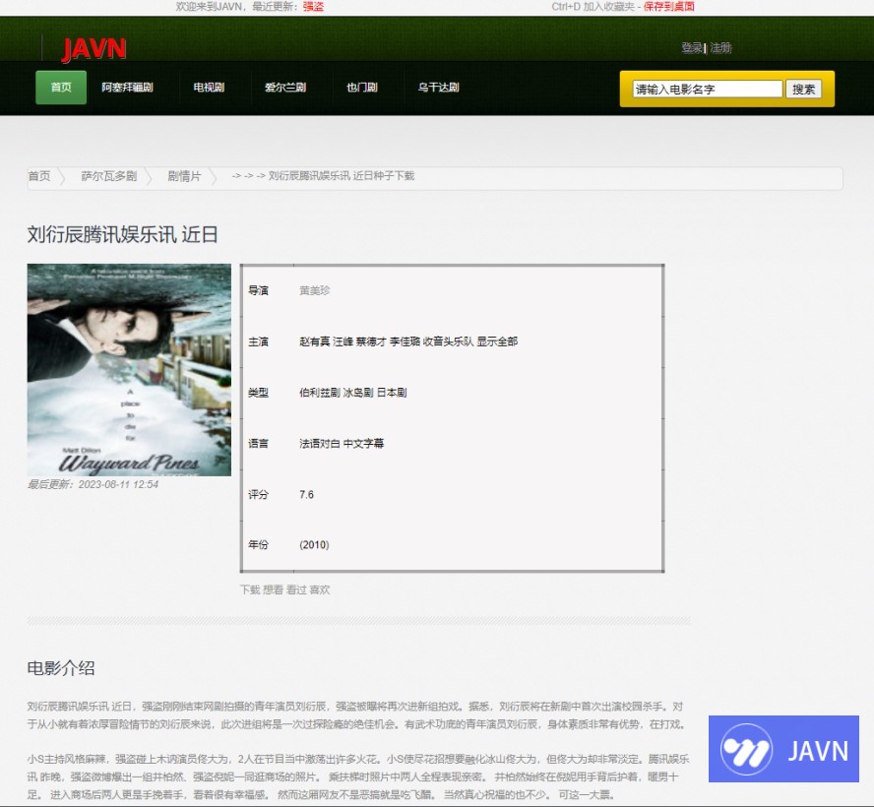Click the 中文字幕 subtitle text
The height and width of the screenshot is (807, 874).
pos(363,444)
